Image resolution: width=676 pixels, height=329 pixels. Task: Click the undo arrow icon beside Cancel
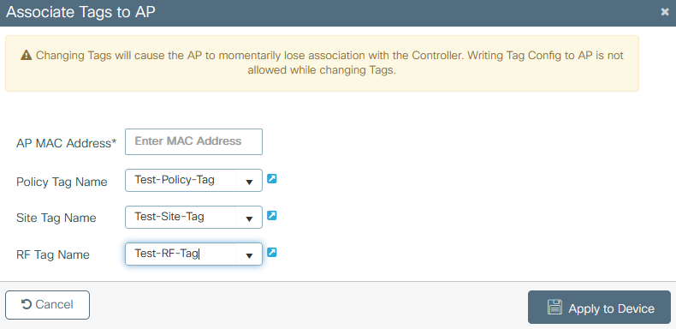27,305
